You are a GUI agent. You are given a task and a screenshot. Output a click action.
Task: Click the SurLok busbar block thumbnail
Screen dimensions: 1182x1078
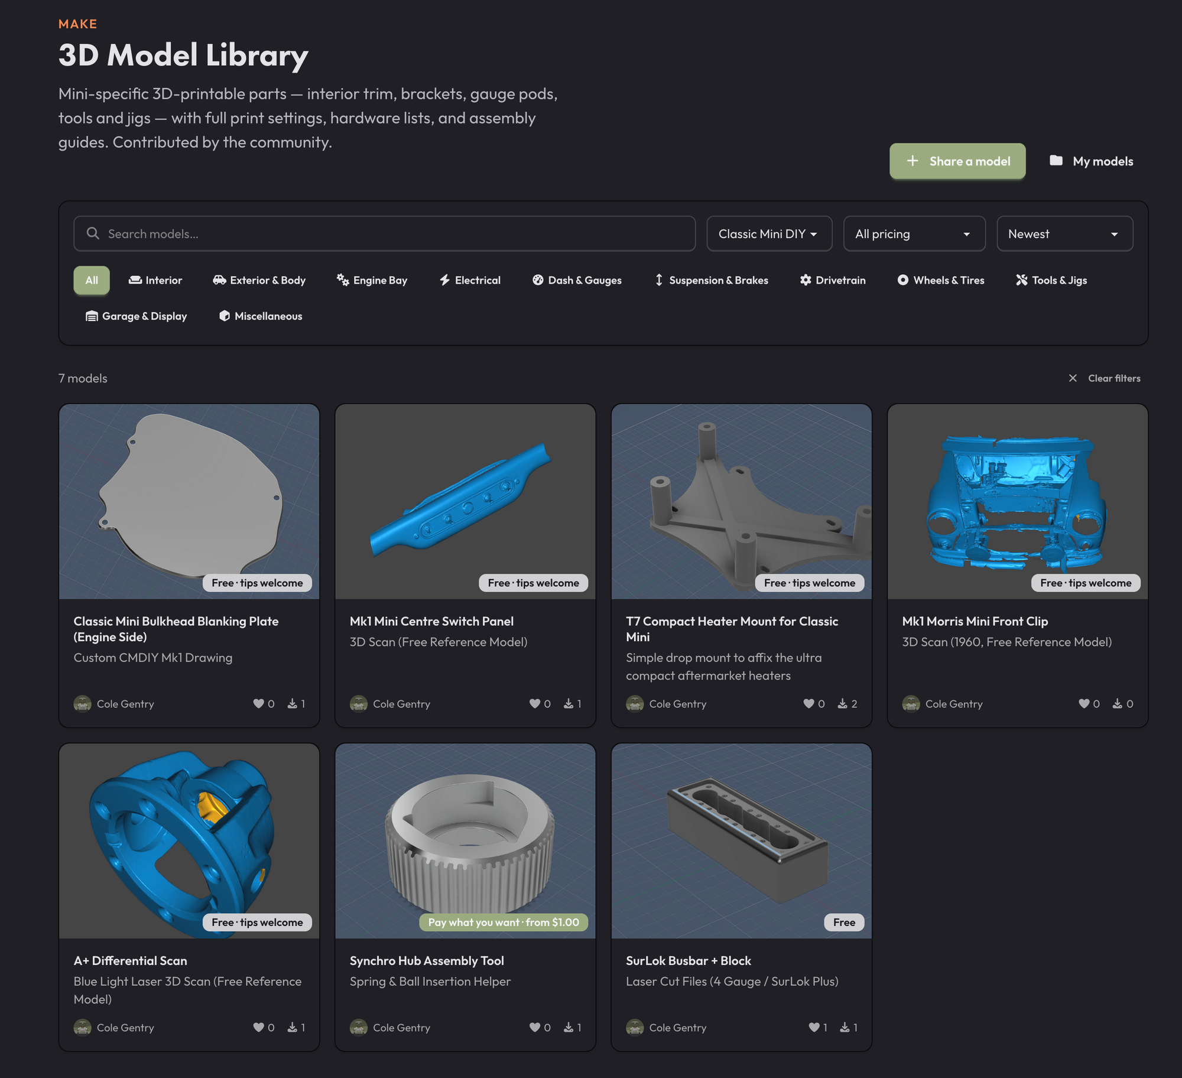tap(741, 840)
